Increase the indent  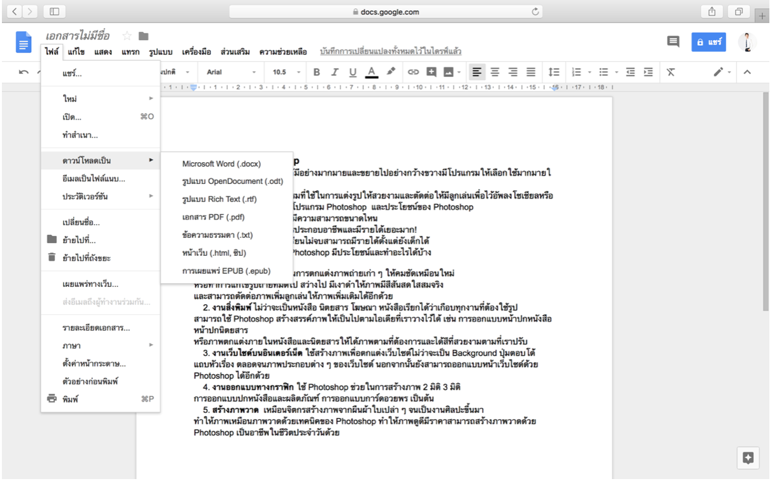(x=648, y=73)
